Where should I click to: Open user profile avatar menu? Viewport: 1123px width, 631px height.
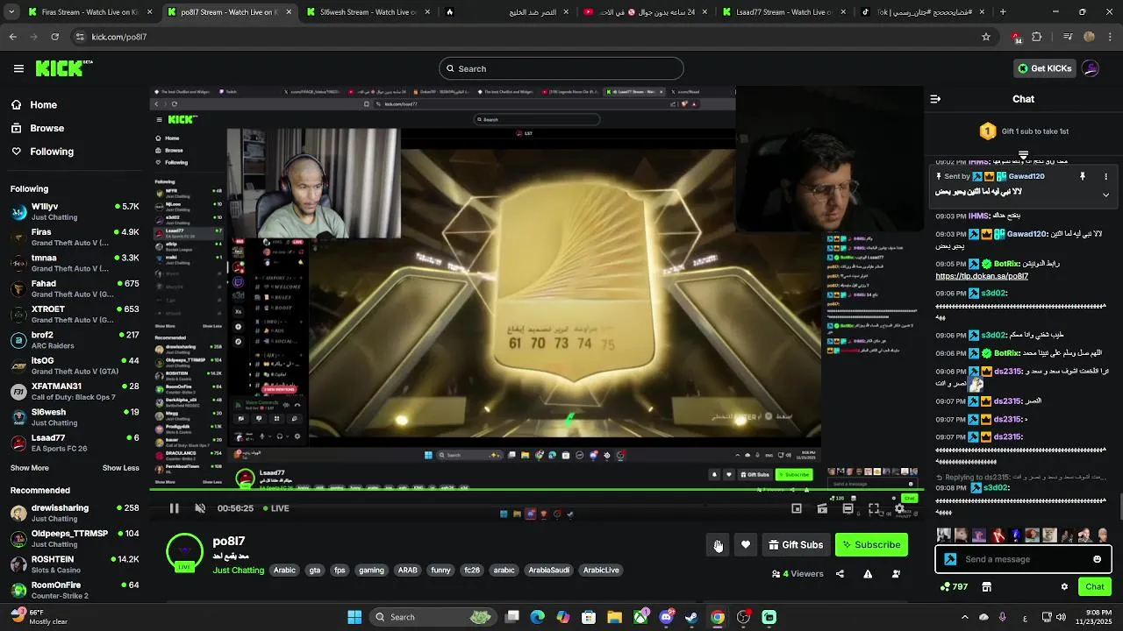point(1091,68)
